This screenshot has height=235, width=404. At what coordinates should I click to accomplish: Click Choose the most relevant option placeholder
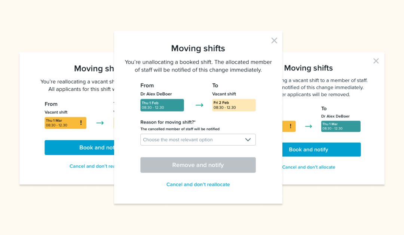click(x=178, y=140)
